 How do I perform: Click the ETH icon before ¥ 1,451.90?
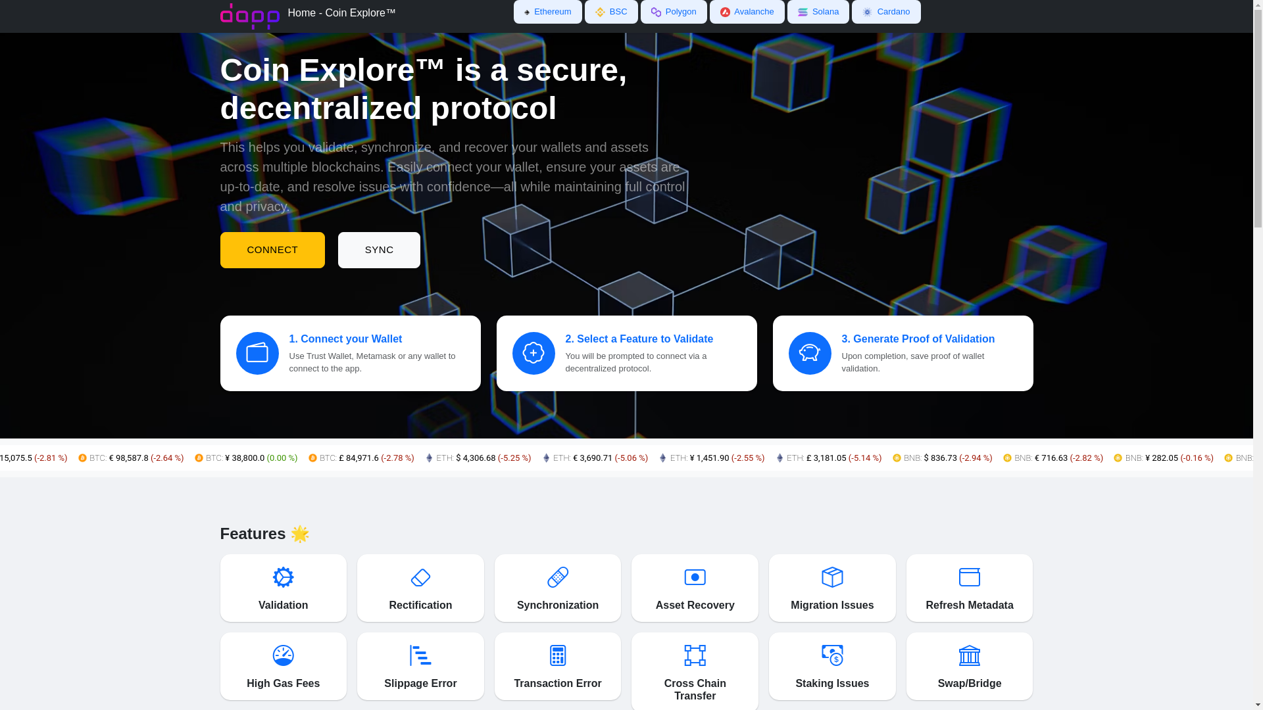663,458
